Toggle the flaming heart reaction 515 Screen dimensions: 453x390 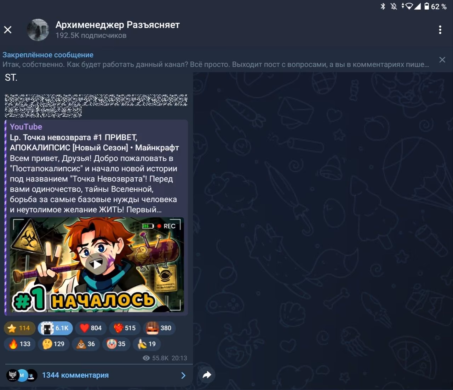[125, 328]
